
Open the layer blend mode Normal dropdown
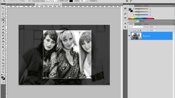(x=136, y=27)
